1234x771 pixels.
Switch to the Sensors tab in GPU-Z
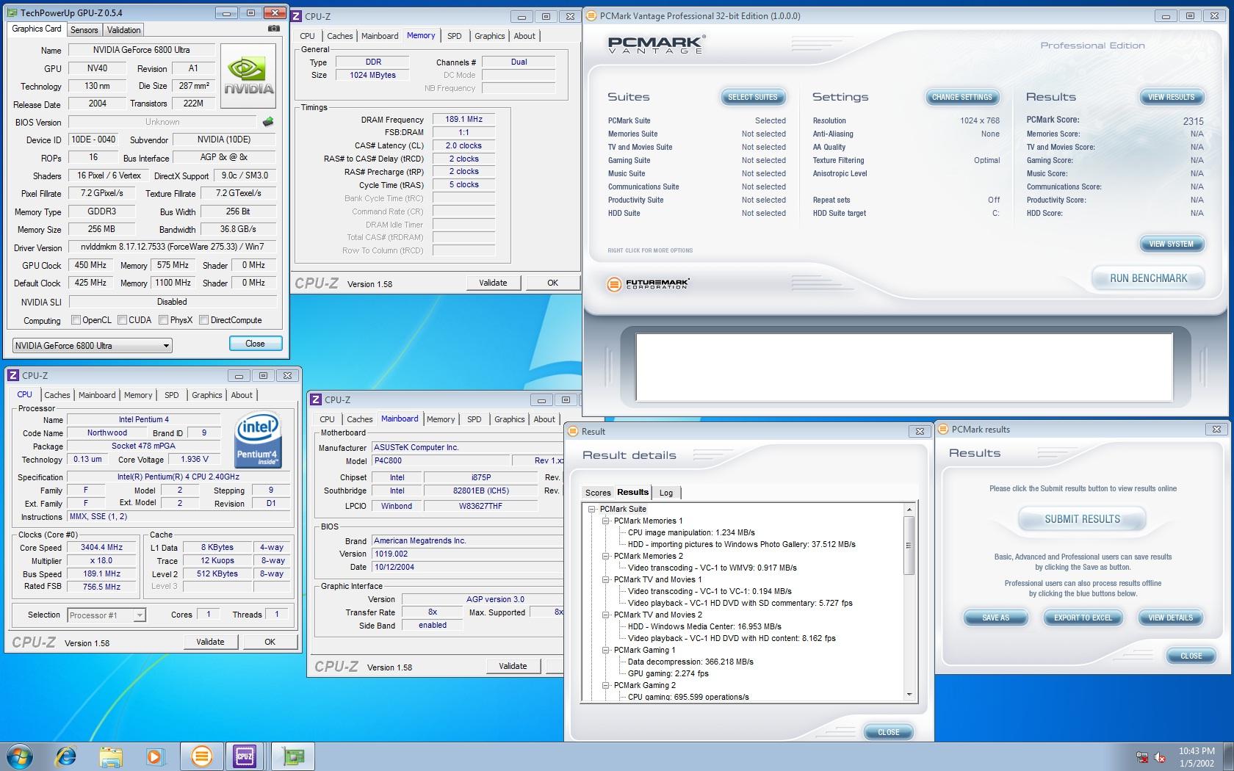point(84,30)
